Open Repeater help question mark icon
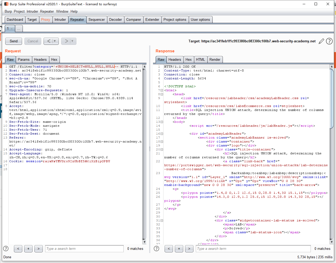336x263 pixels. click(329, 41)
